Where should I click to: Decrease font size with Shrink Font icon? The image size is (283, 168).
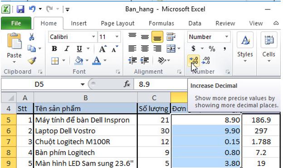tap(115, 48)
